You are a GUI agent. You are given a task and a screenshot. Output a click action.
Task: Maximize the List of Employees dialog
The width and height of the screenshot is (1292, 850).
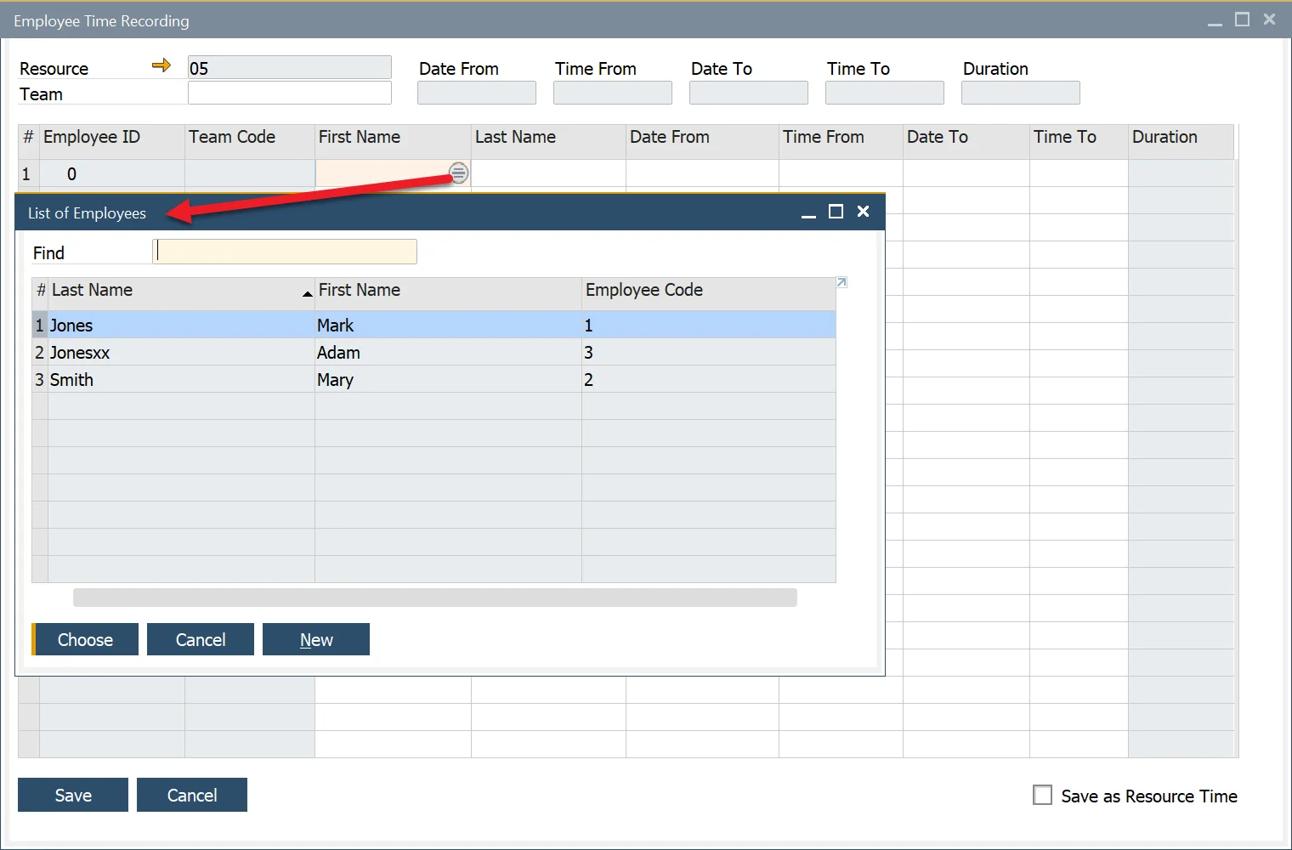pos(836,212)
